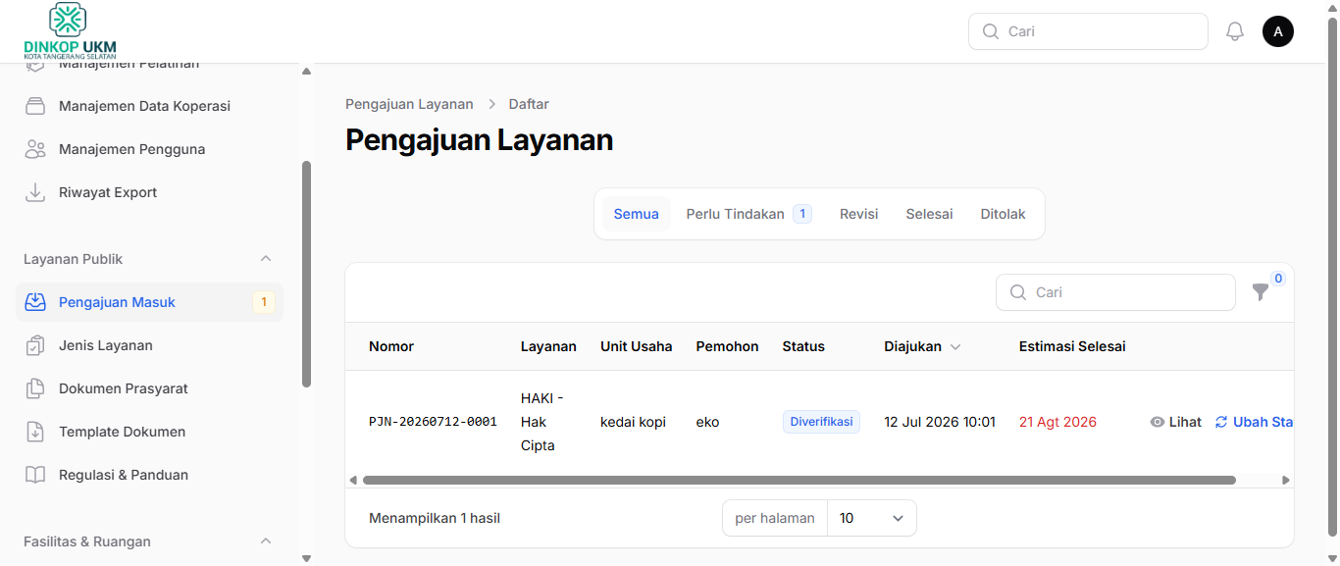Open Manajemen Data Koperasi menu item
The height and width of the screenshot is (566, 1340).
[x=149, y=106]
